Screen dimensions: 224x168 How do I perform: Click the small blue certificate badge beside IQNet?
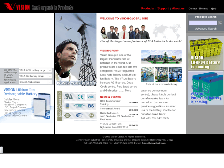tap(67, 106)
